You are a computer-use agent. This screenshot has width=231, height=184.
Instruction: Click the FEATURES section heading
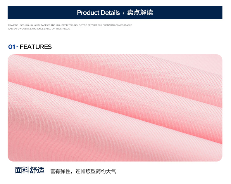pos(36,47)
